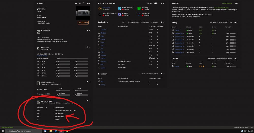254x133 pixels.
Task: Click the disk icon of Datenträger 4
Action: (x=173, y=43)
